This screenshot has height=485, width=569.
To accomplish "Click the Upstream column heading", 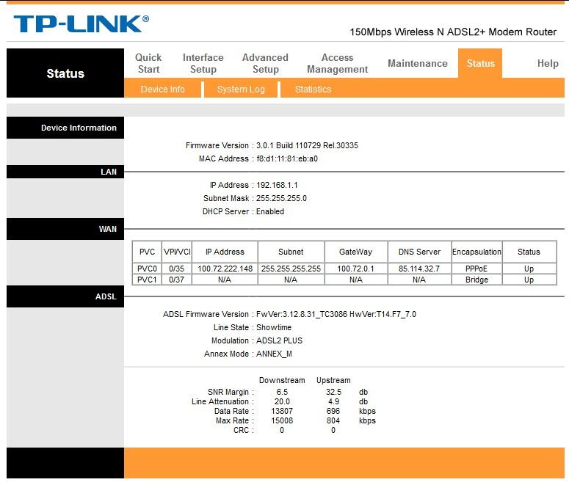I will coord(333,380).
